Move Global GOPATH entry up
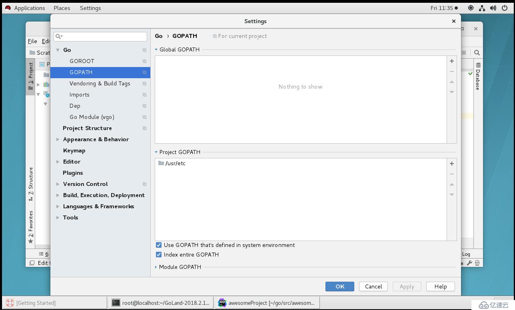 pos(451,82)
